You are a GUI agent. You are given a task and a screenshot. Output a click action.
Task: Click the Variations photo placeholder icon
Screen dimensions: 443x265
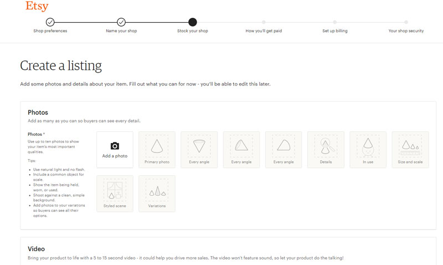tap(157, 190)
